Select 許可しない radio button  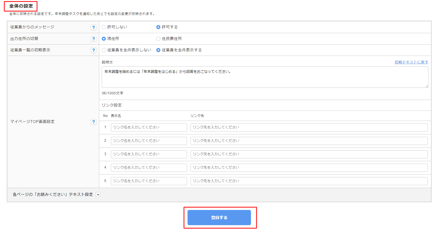(104, 27)
